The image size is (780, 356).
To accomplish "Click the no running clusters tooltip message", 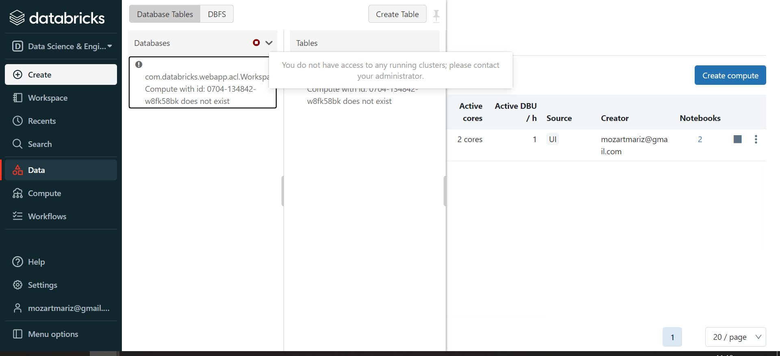I will [x=390, y=70].
